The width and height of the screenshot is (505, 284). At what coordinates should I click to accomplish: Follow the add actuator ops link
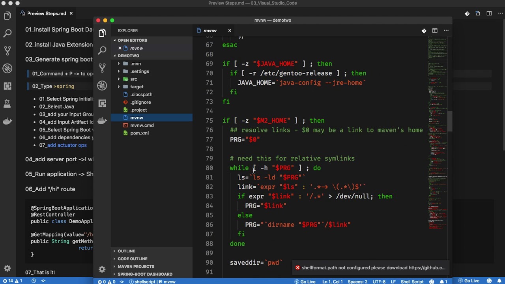(x=67, y=145)
